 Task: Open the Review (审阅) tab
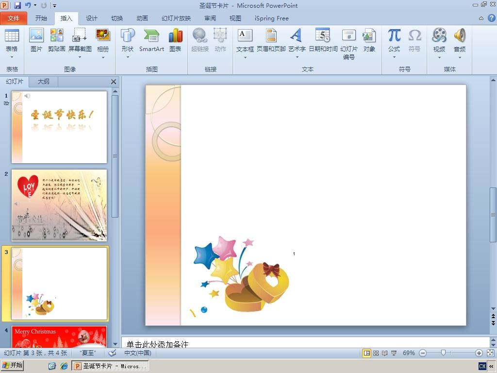[210, 18]
